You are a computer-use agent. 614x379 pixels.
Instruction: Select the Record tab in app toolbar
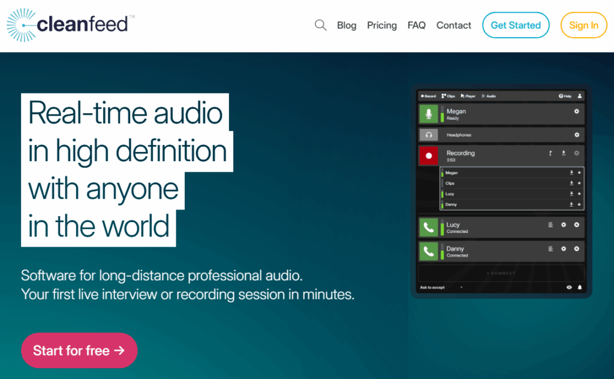pyautogui.click(x=428, y=96)
